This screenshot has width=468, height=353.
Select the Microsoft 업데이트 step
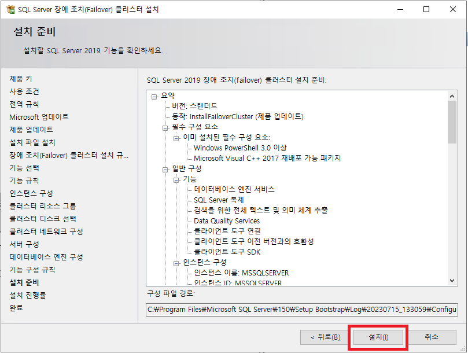pyautogui.click(x=39, y=117)
